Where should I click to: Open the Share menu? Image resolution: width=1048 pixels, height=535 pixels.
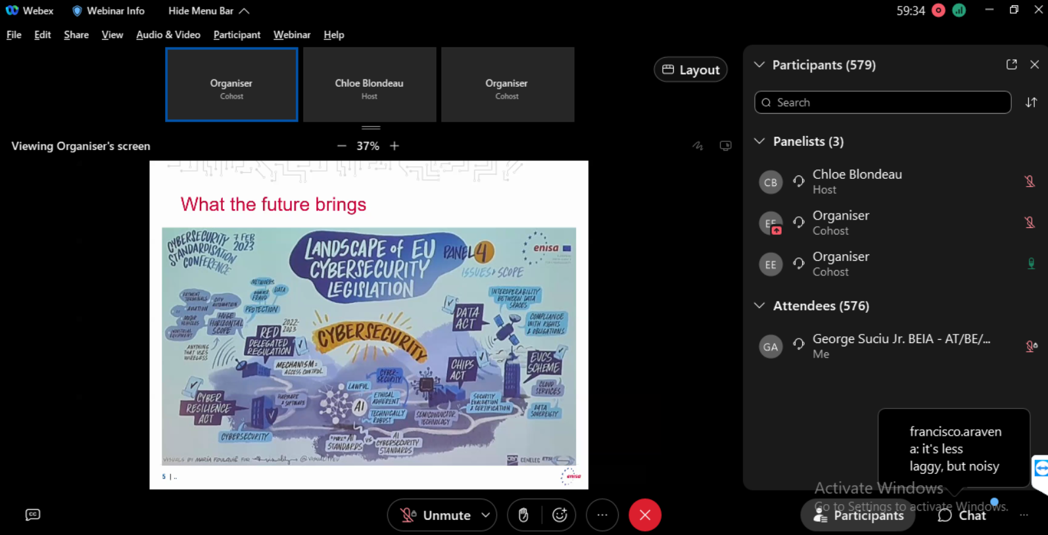(76, 35)
